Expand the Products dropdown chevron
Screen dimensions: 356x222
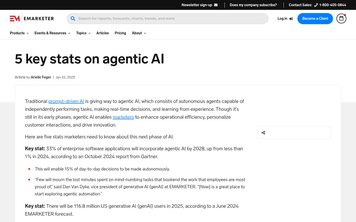tap(28, 33)
